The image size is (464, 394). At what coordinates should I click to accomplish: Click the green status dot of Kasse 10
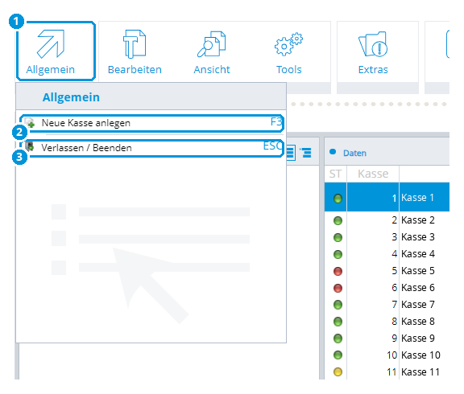tap(338, 355)
